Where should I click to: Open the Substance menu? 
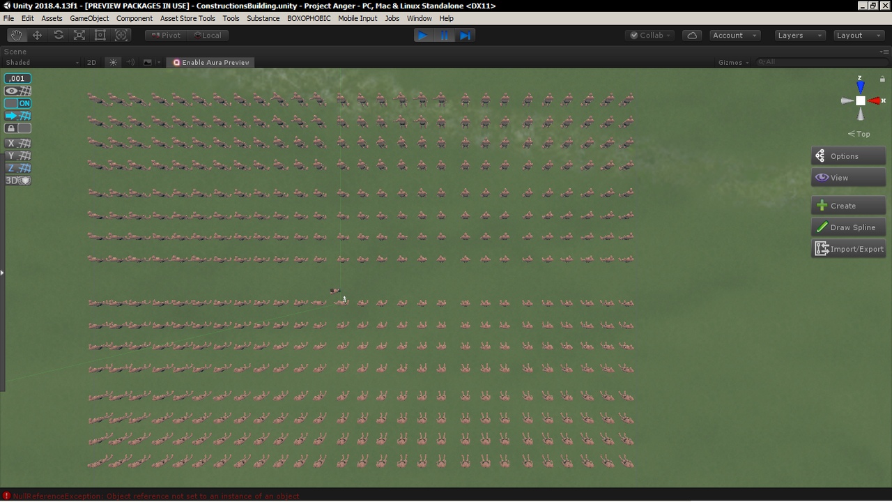point(263,18)
